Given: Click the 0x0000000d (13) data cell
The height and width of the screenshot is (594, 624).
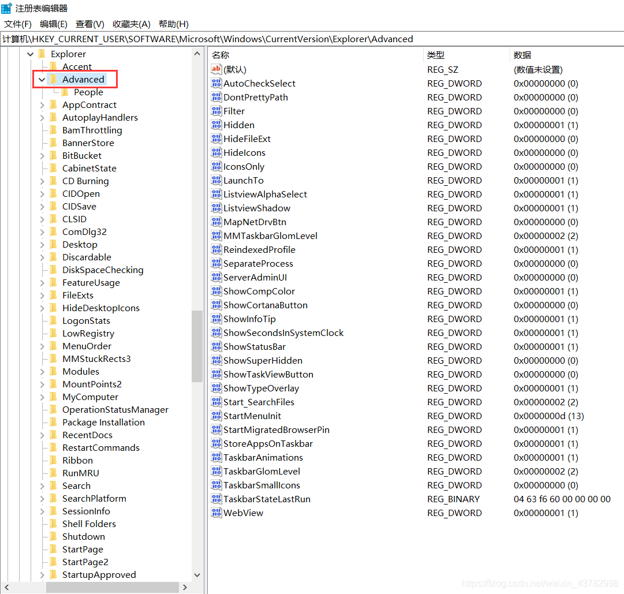Looking at the screenshot, I should (548, 416).
